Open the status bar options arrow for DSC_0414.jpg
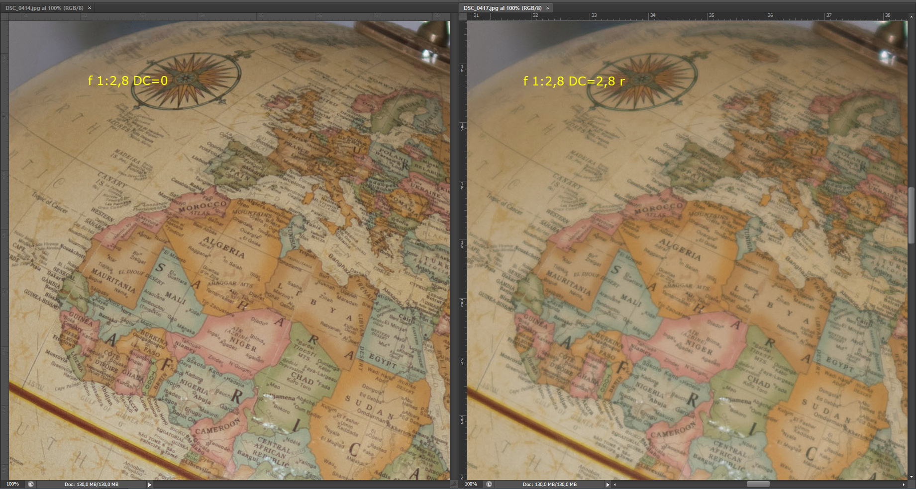Screen dimensions: 916x489 click(149, 485)
